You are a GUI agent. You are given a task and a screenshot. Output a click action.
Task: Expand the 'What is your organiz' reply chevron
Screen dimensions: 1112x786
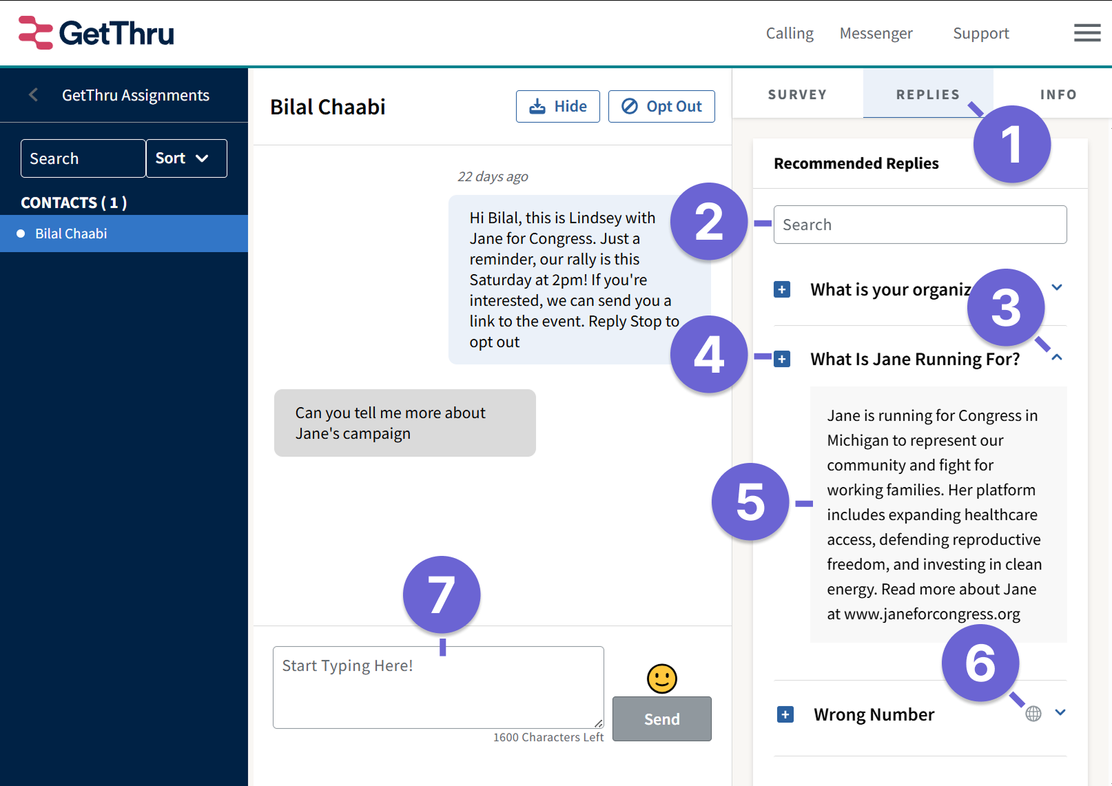1057,287
